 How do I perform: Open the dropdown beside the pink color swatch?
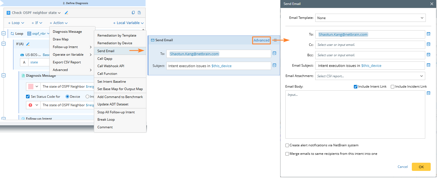pyautogui.click(x=37, y=87)
